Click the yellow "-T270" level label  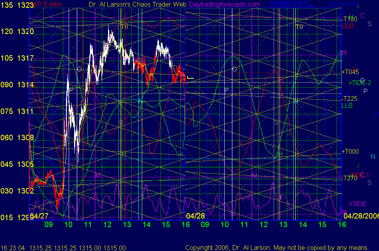(x=350, y=178)
